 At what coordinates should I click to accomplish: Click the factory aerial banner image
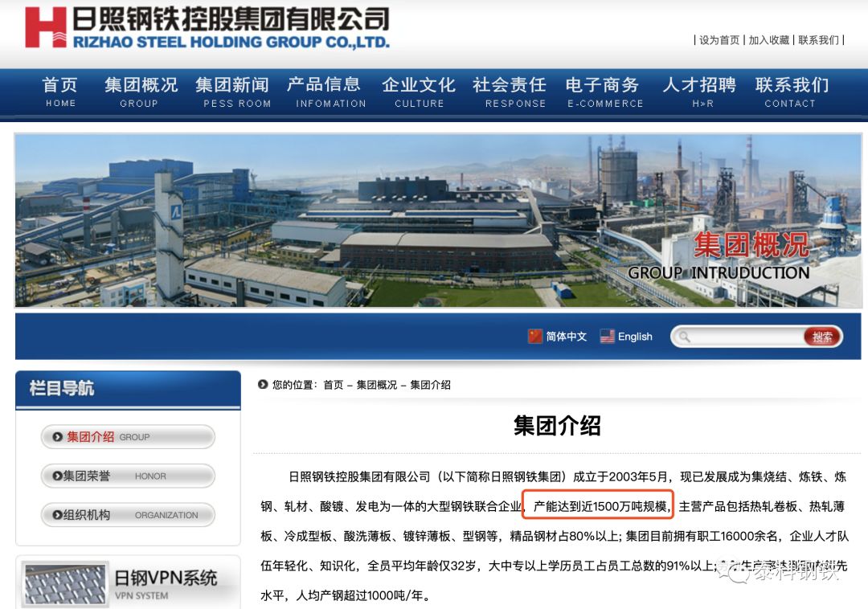(438, 221)
